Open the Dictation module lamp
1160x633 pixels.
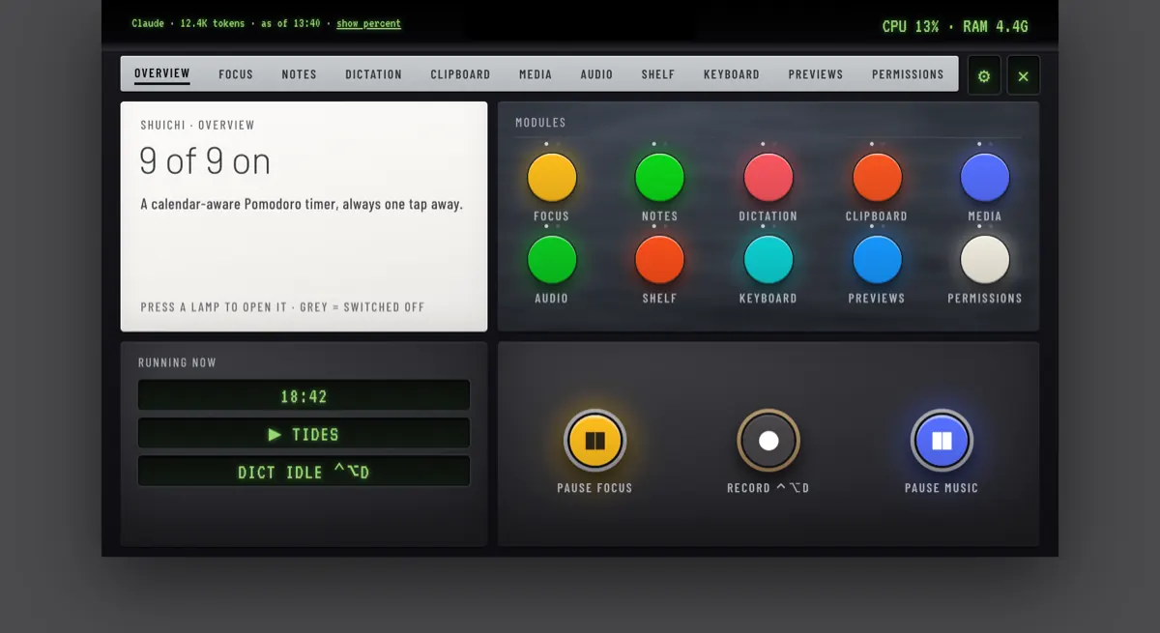click(x=768, y=178)
